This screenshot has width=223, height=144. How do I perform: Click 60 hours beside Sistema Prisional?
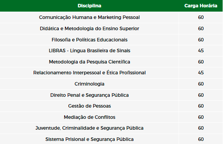[201, 139]
